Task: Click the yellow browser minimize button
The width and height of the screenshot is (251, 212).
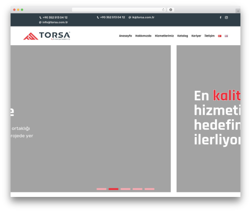Action: coord(18,10)
